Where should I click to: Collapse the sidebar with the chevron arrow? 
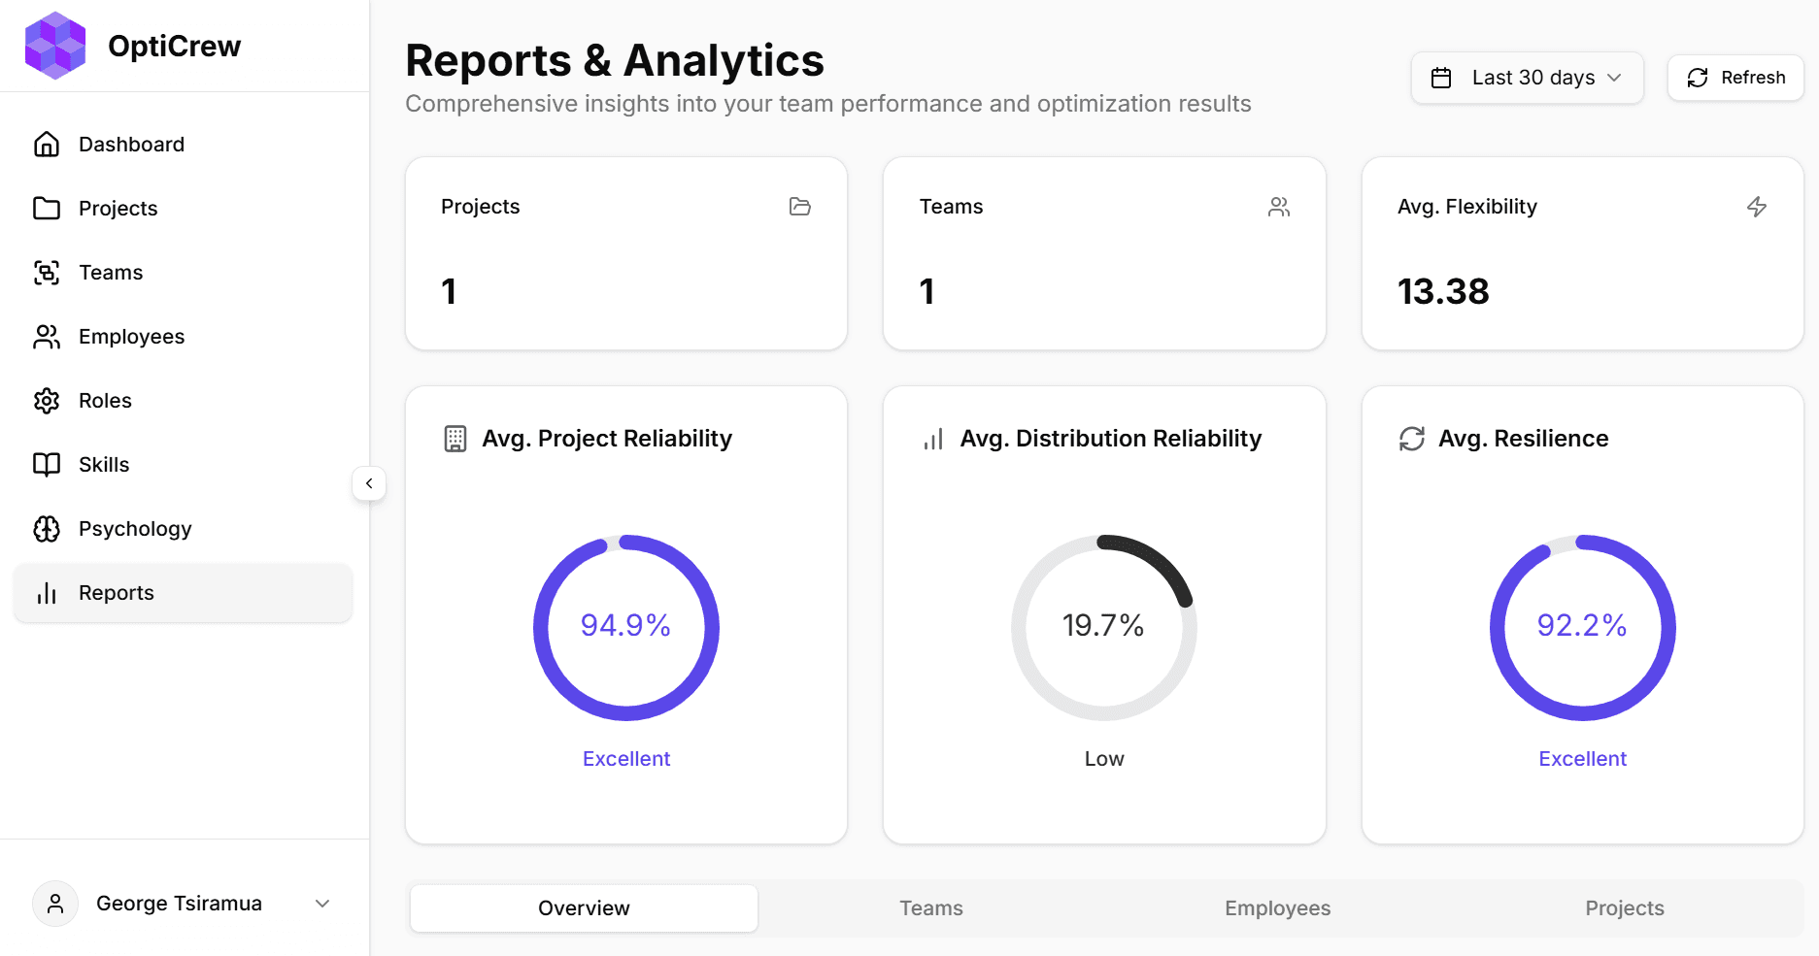[x=369, y=482]
